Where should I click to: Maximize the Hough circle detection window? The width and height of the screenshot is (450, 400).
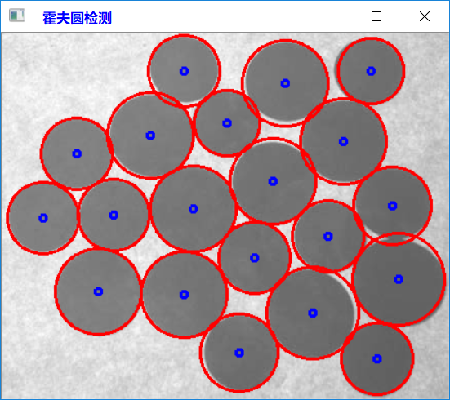tap(376, 16)
